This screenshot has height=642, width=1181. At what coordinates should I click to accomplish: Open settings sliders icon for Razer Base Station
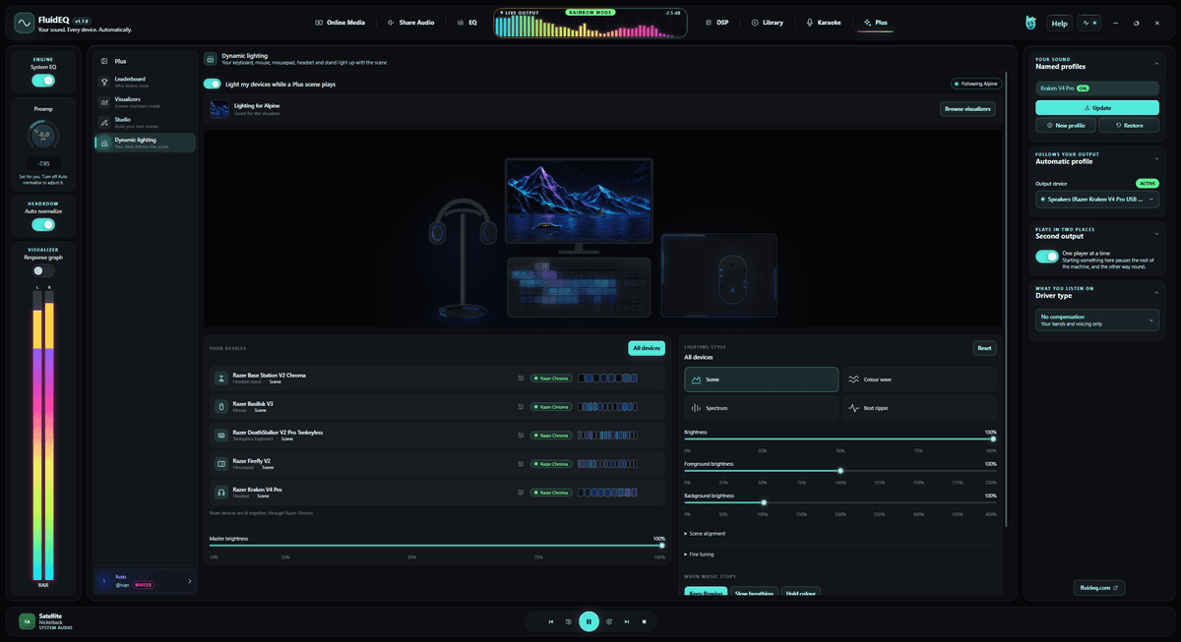521,378
